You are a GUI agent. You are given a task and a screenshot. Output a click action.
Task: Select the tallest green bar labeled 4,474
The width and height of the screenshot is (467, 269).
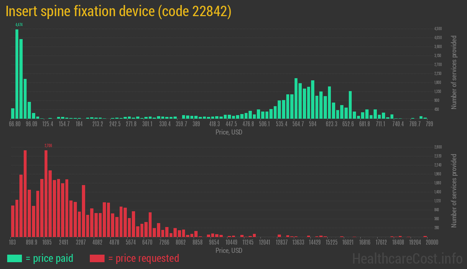click(x=17, y=74)
